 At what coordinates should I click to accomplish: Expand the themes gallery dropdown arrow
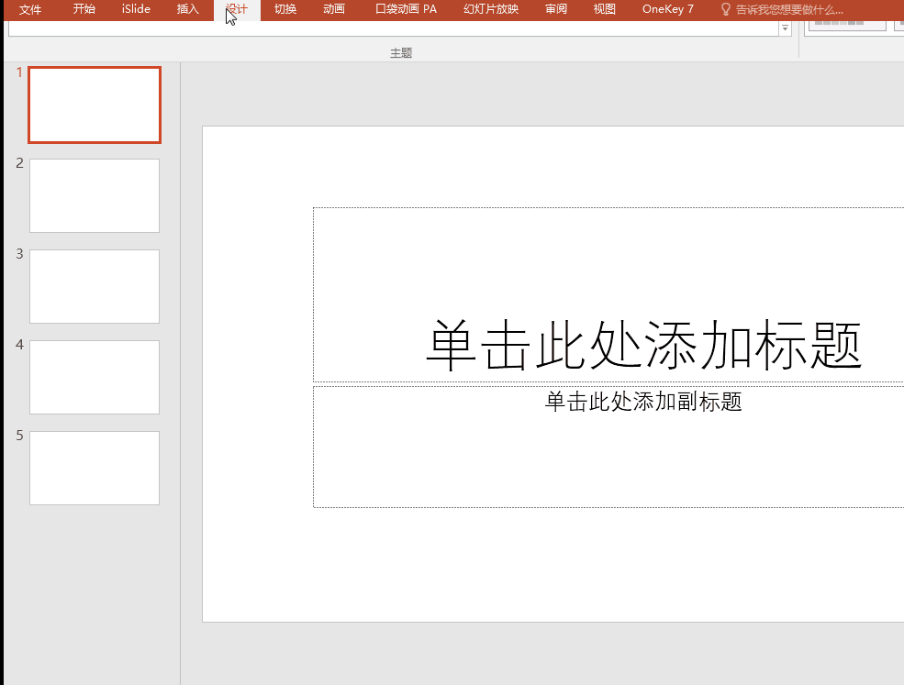click(x=785, y=29)
